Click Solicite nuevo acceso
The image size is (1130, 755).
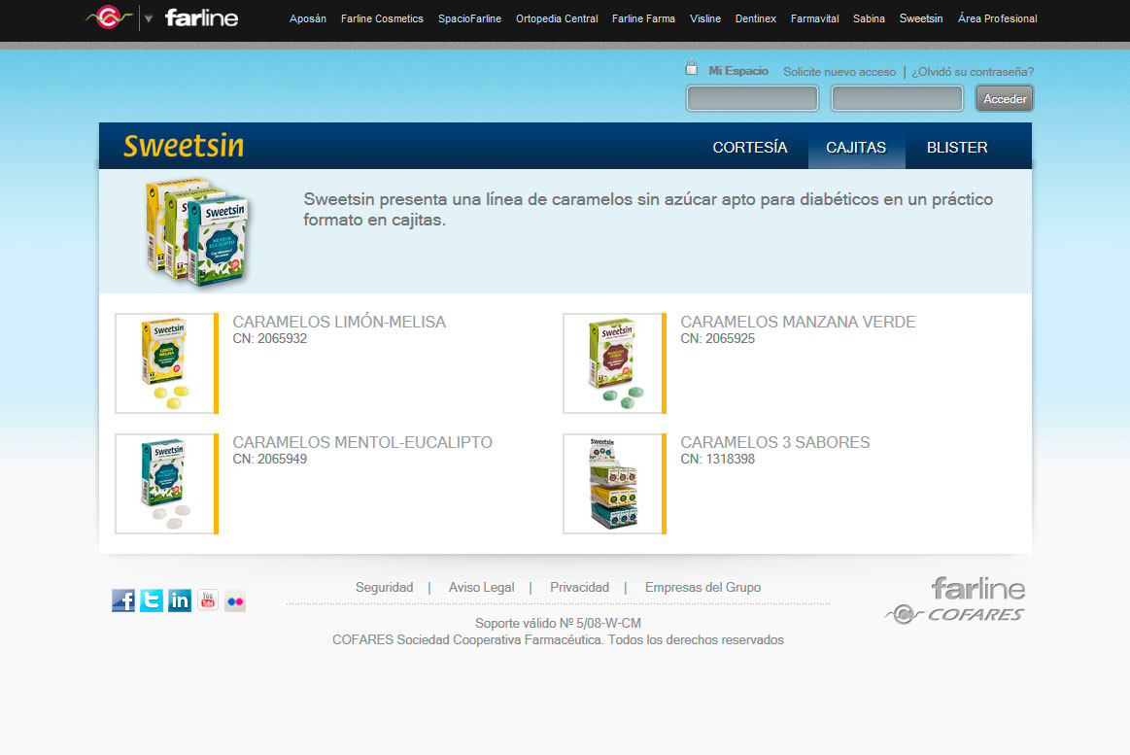pyautogui.click(x=839, y=72)
